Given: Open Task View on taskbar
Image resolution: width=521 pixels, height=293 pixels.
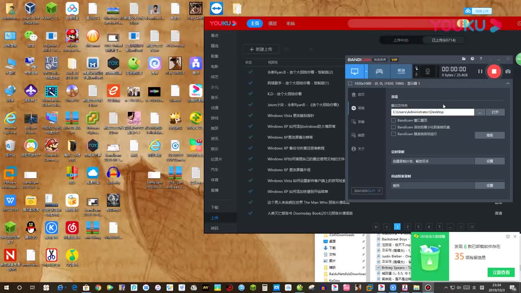Looking at the screenshot, I should pyautogui.click(x=33, y=288).
